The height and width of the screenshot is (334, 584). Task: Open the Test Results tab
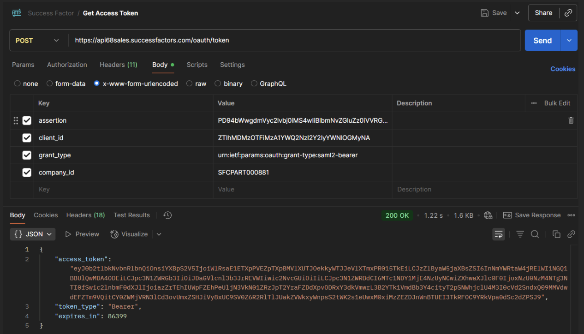coord(132,215)
